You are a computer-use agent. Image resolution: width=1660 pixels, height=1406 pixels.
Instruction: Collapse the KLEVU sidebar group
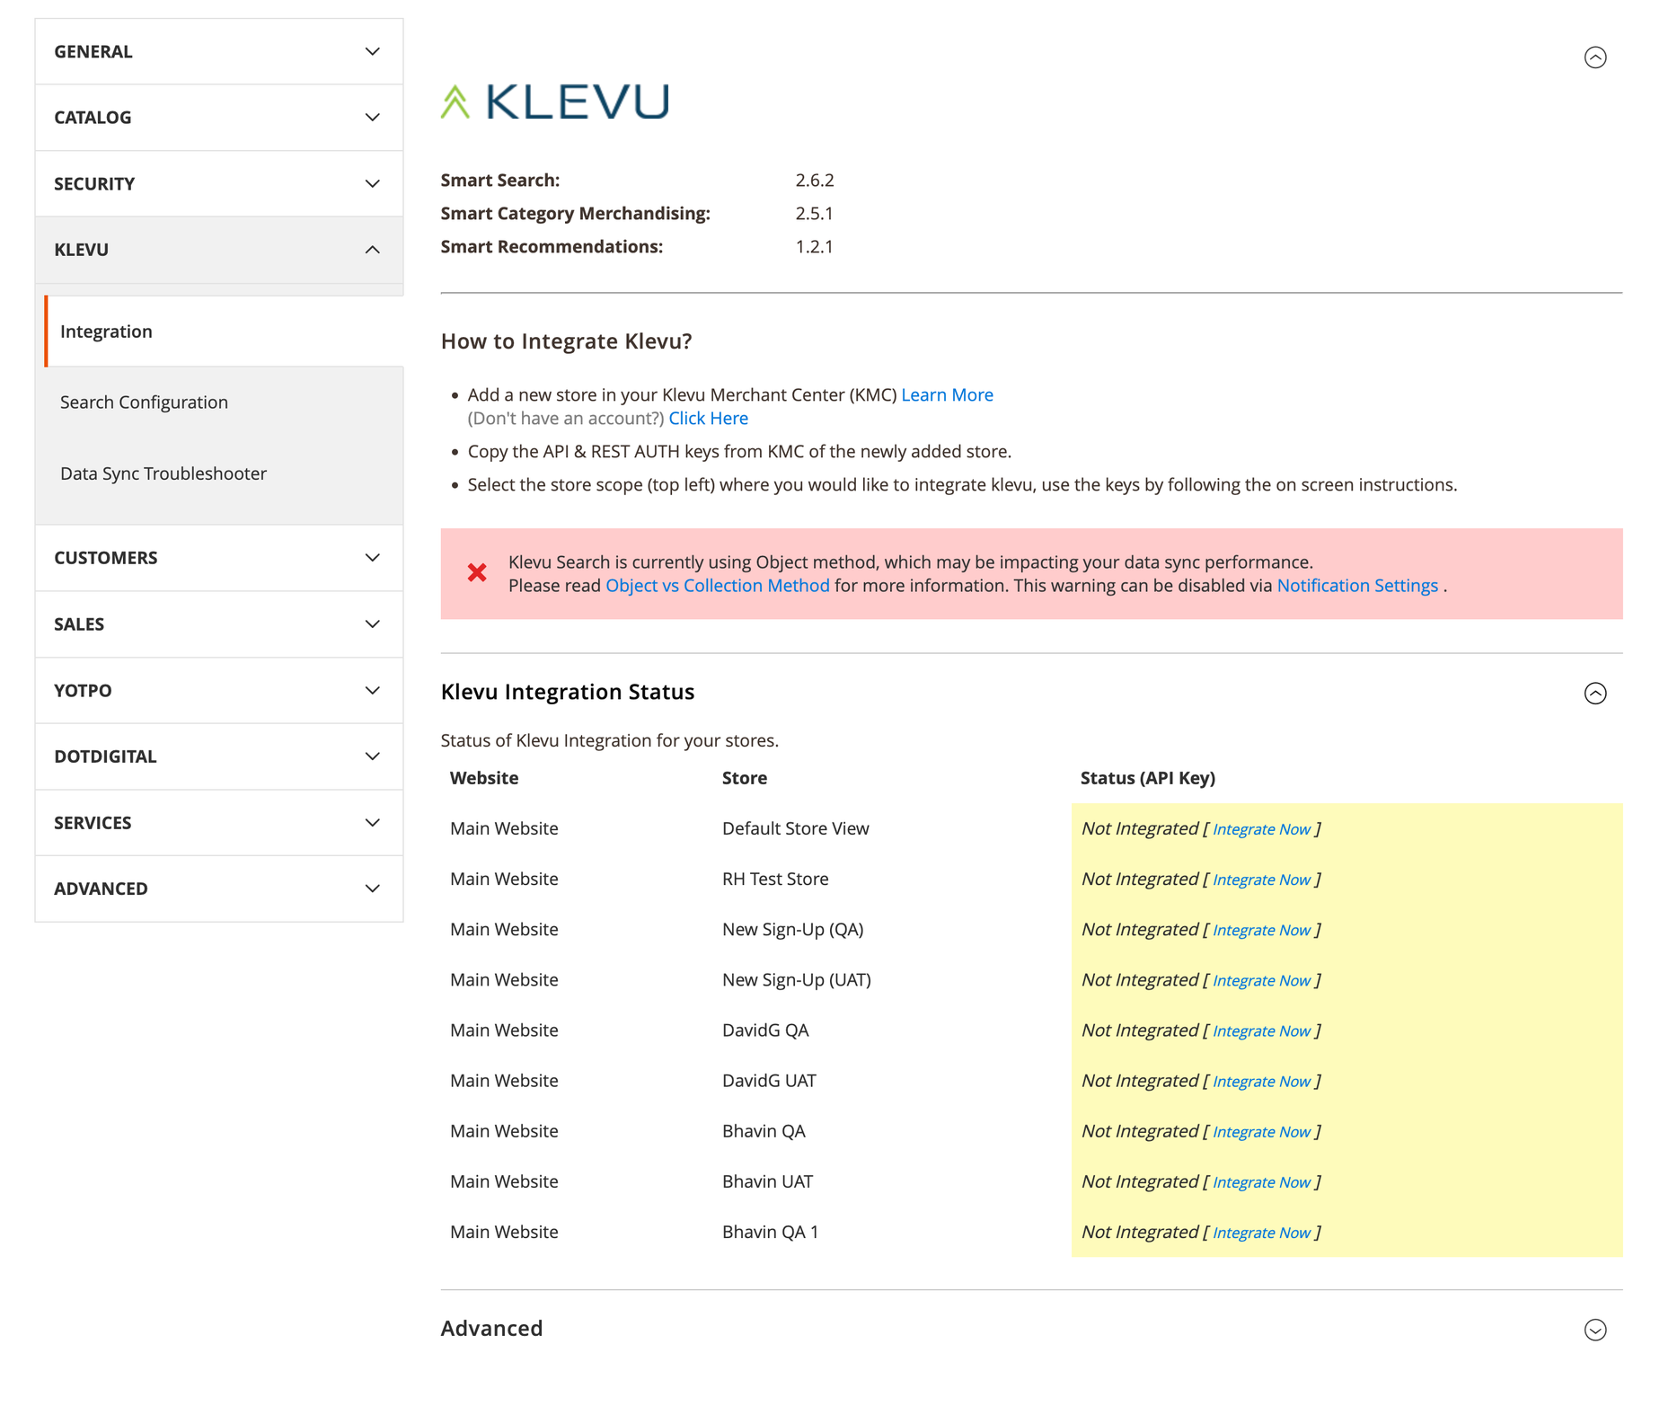tap(219, 250)
